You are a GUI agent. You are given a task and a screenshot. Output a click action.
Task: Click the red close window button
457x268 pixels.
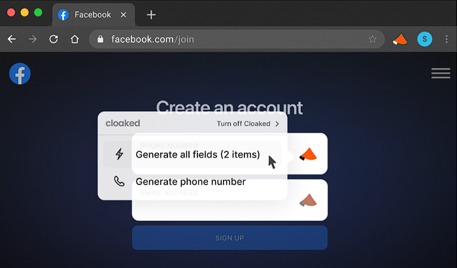pyautogui.click(x=11, y=12)
